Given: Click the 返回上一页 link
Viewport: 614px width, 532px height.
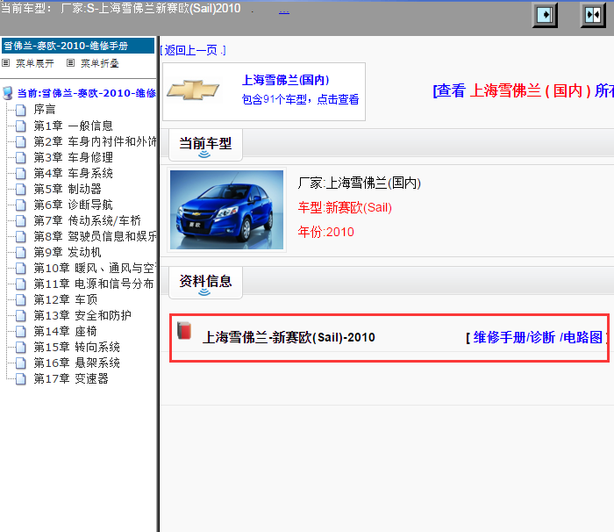Looking at the screenshot, I should pyautogui.click(x=193, y=50).
